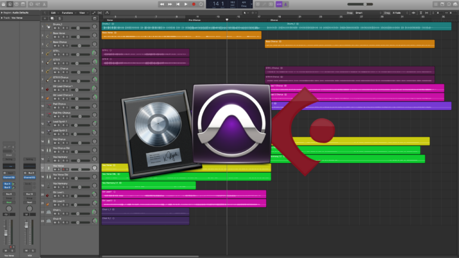The height and width of the screenshot is (258, 459).
Task: Select the Vox Verse track header
Action: click(x=70, y=168)
